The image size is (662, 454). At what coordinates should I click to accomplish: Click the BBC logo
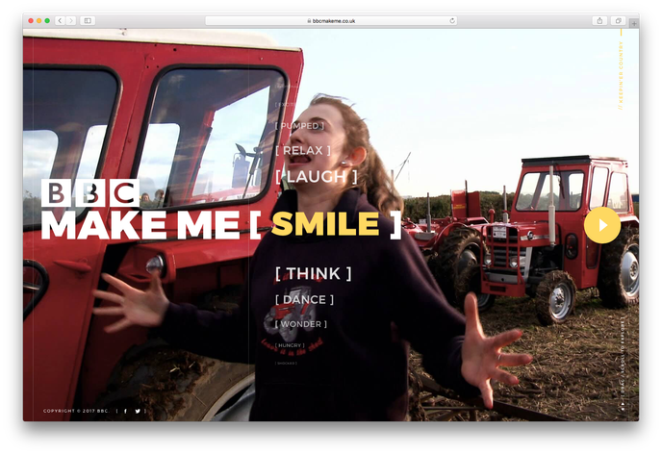coord(89,192)
